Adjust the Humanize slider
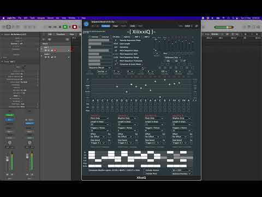Screen dimensions: 262x197 point(100,47)
